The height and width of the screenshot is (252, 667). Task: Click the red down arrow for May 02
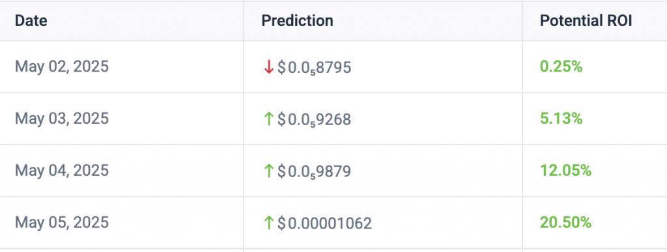268,67
